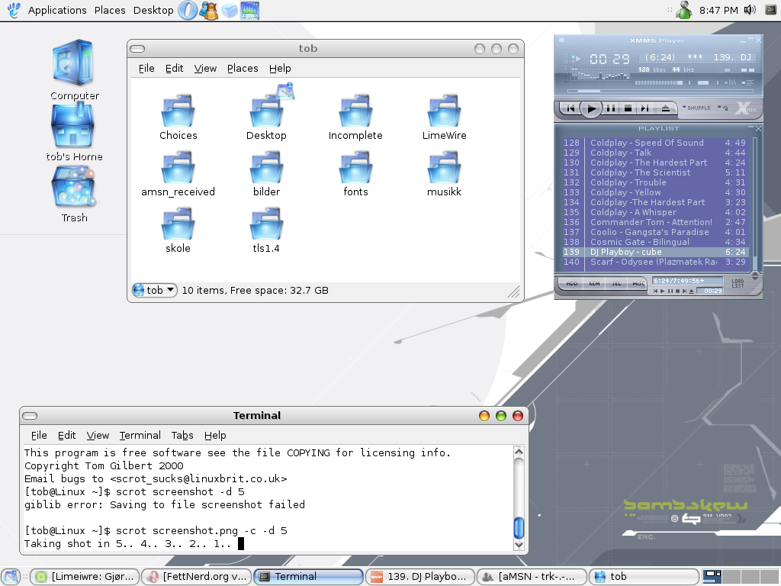Viewport: 781px width, 586px height.
Task: Launch aMSN messenger icon in top panel
Action: tap(209, 10)
